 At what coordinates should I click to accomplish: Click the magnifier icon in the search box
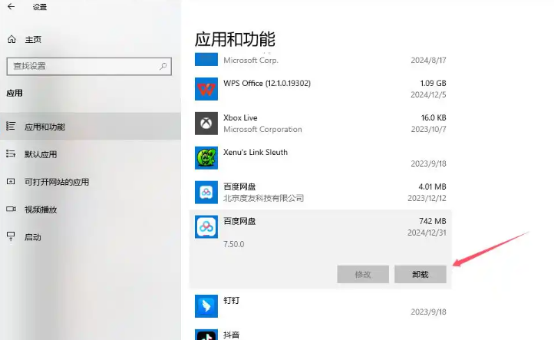163,66
